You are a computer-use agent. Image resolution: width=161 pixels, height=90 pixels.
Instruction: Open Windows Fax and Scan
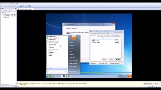[54, 41]
